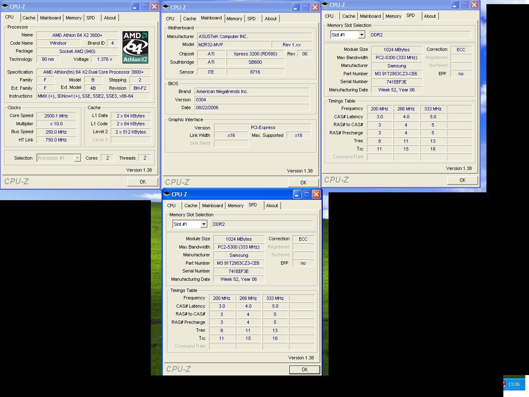Click the 'PCI-Express' graphic interface version
529x397 pixels.
[x=263, y=127]
